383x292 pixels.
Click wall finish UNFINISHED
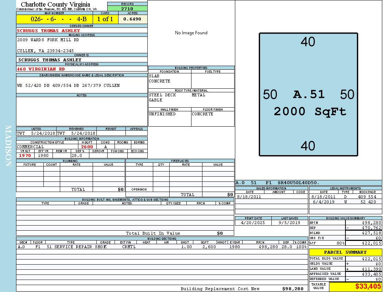pos(162,114)
